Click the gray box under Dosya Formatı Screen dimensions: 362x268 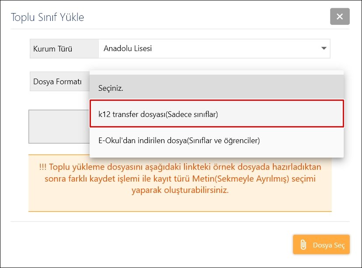coord(59,127)
